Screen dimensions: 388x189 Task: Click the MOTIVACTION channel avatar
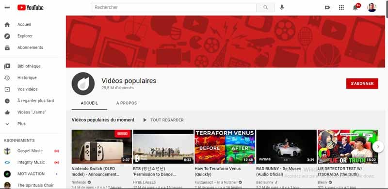[x=7, y=174]
